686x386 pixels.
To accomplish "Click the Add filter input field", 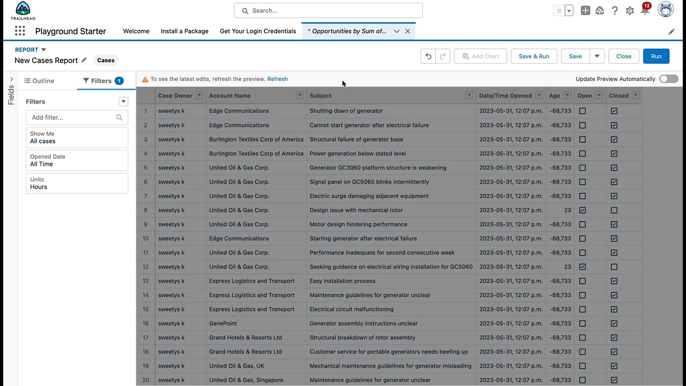I will click(x=77, y=117).
